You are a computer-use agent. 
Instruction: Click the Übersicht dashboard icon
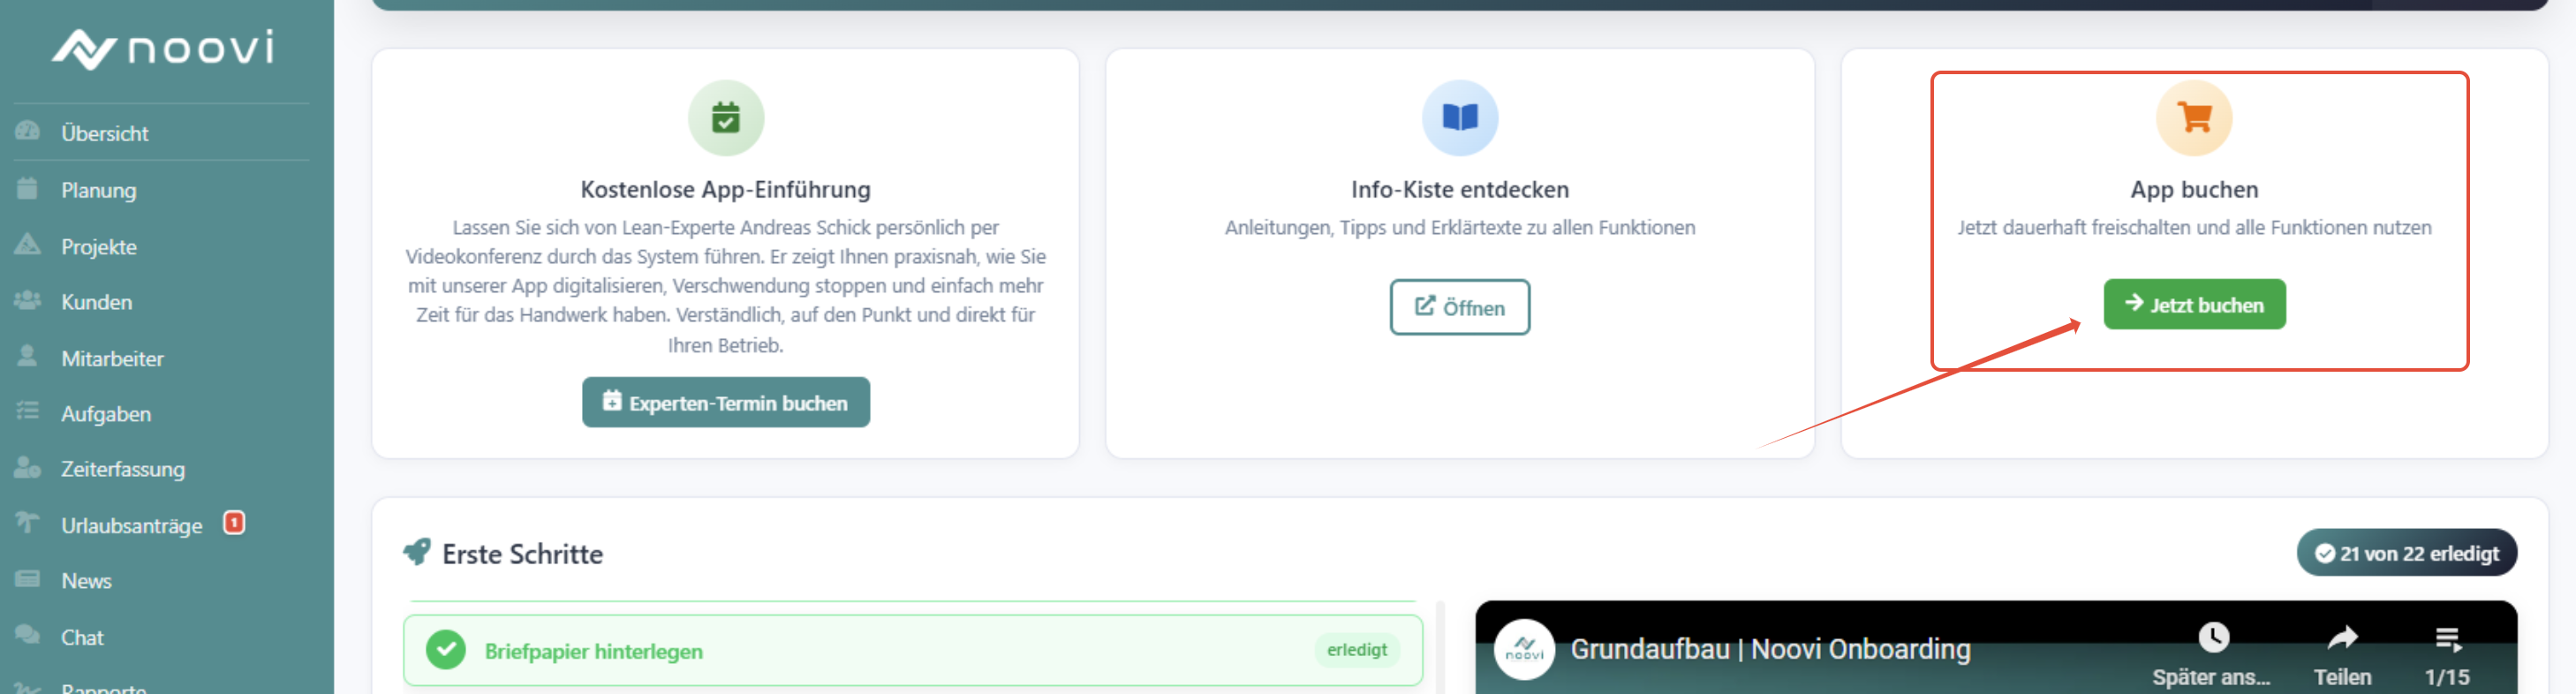tap(28, 132)
